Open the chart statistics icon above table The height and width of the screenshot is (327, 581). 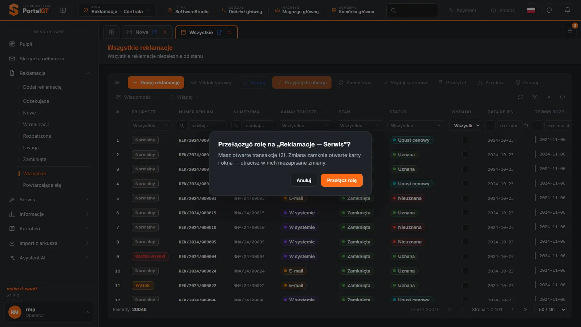(x=548, y=97)
